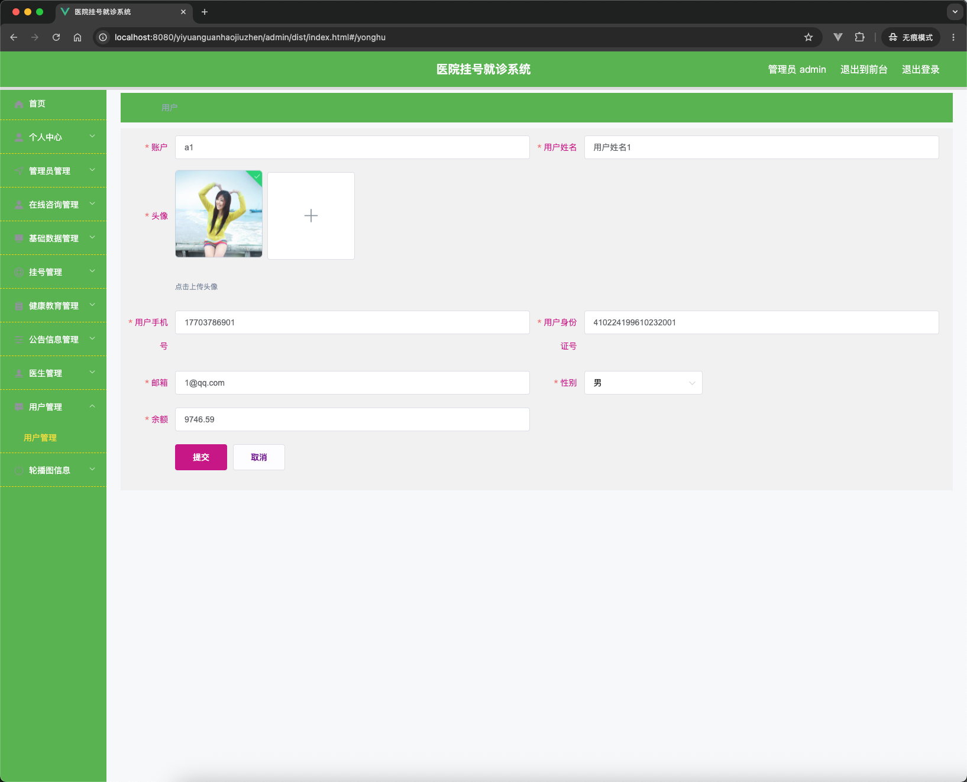Click the icon beside 在线咨询管理
This screenshot has width=967, height=782.
[19, 205]
